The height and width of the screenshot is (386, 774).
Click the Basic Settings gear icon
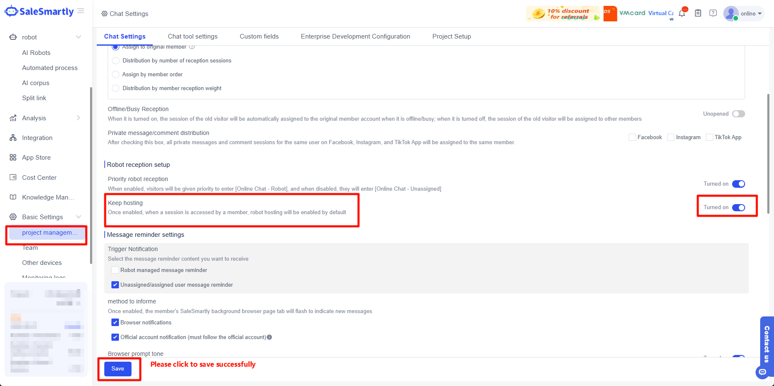(x=13, y=217)
